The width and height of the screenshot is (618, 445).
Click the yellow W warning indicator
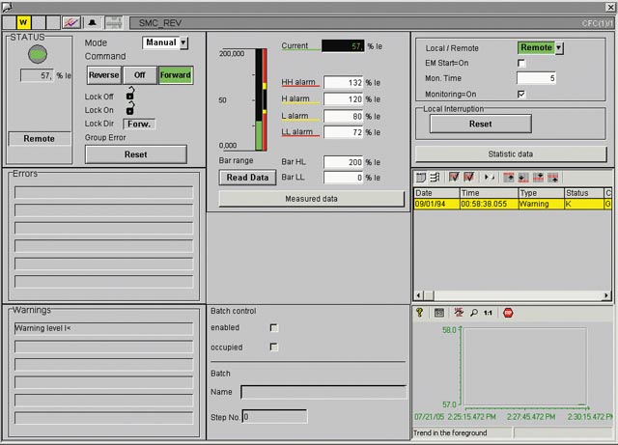pos(23,21)
